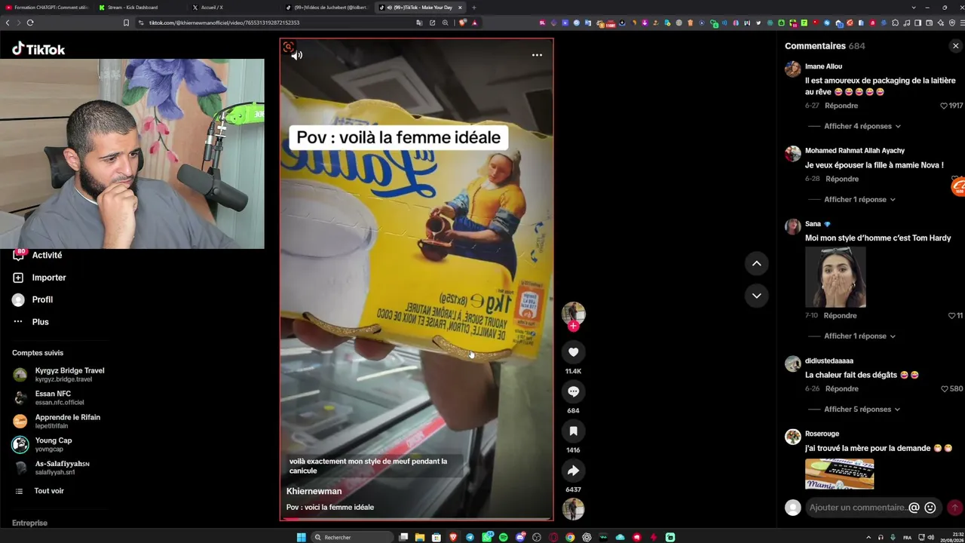Expand 1 reply under Sana's comment
Image resolution: width=965 pixels, height=543 pixels.
[x=859, y=336]
